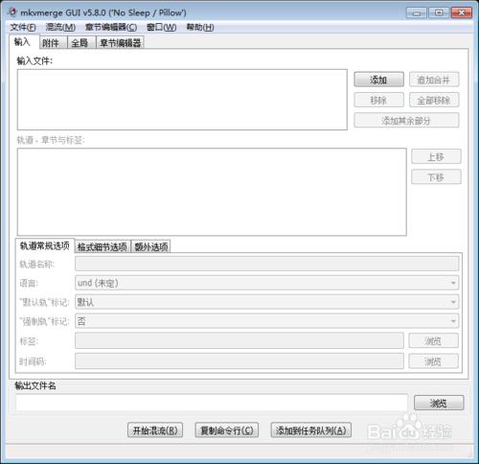479x464 pixels.
Task: Switch to the 附件 tab
Action: click(x=54, y=43)
